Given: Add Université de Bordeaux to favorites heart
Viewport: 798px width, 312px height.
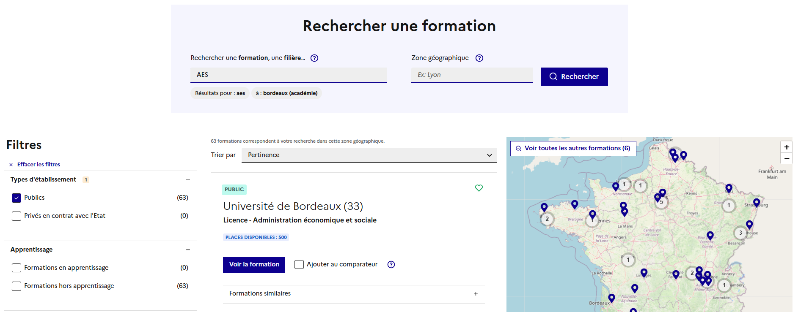Looking at the screenshot, I should coord(479,188).
